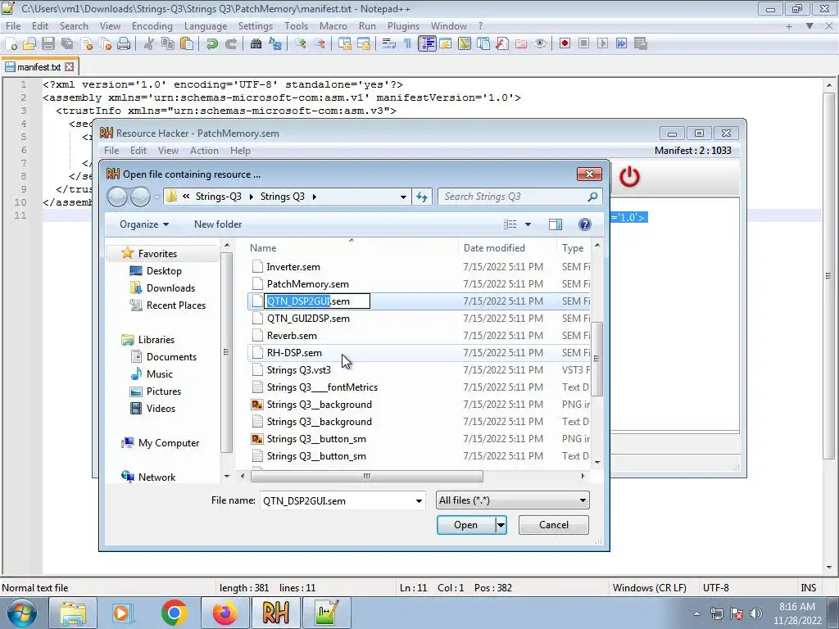
Task: Toggle the Monitoring eye icon in toolbar
Action: coord(540,44)
